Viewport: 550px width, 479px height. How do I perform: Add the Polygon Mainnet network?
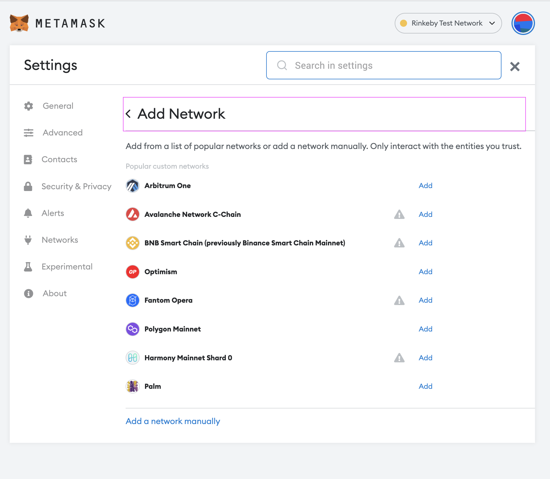425,329
